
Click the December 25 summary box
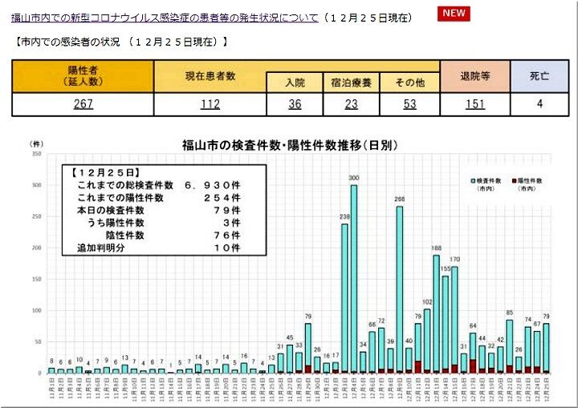pos(164,210)
